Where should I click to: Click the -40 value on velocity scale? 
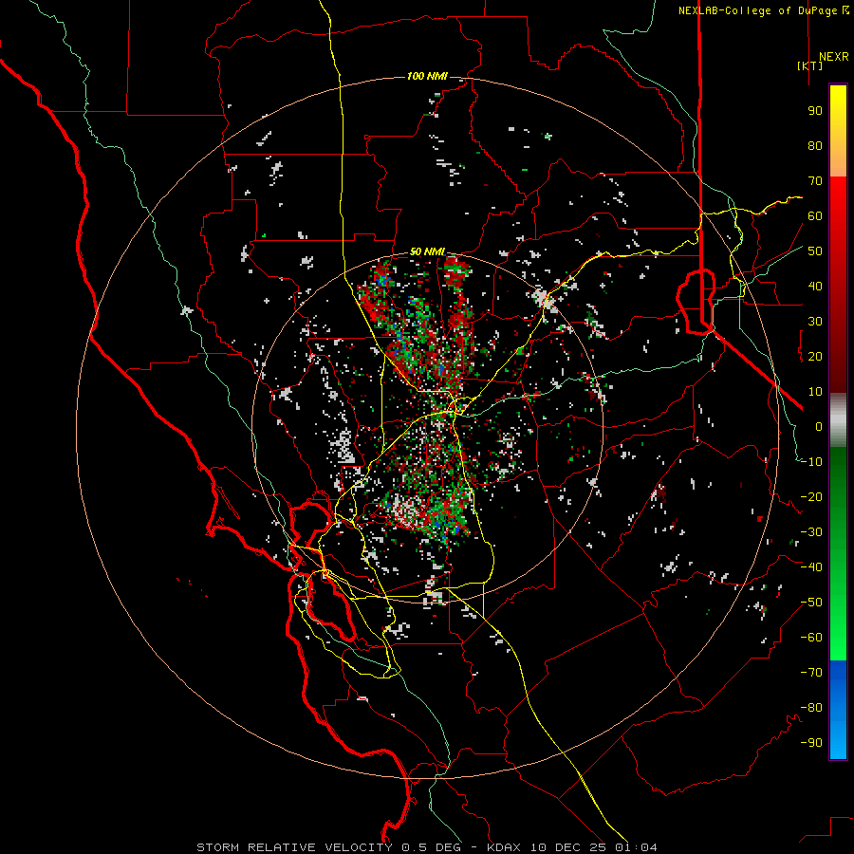click(811, 567)
